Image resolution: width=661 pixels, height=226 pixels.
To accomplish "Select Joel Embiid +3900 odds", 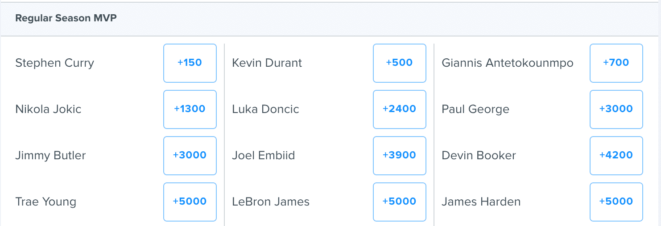I will pos(400,156).
